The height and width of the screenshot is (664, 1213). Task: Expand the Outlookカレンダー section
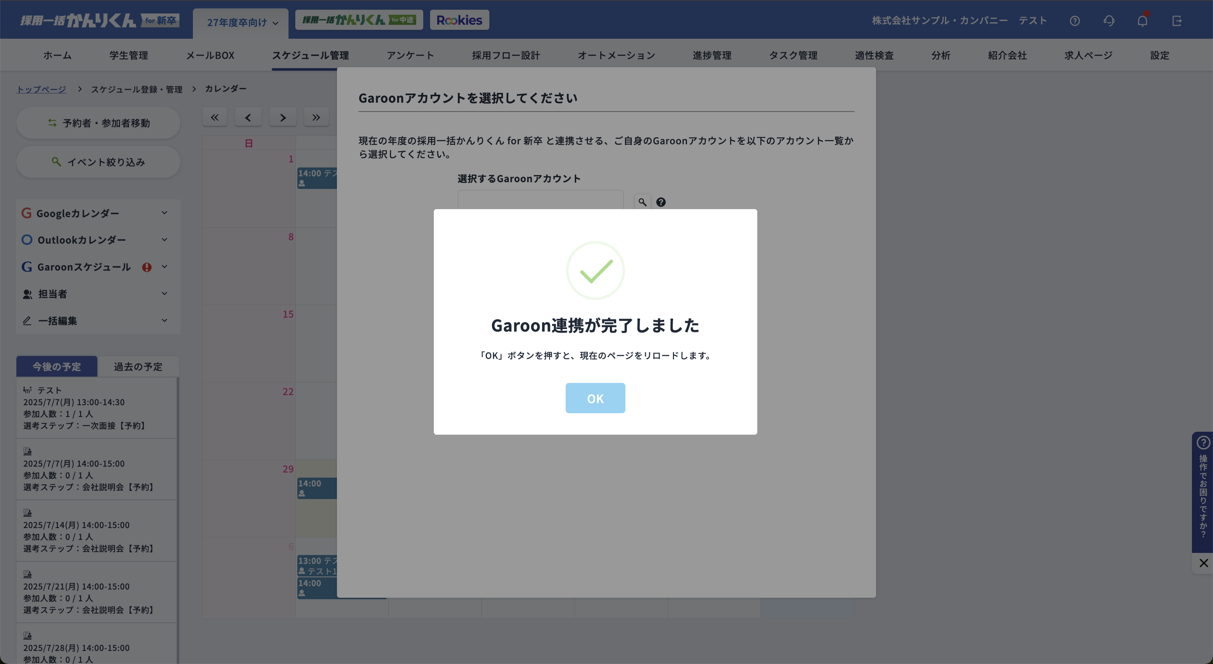pyautogui.click(x=164, y=239)
